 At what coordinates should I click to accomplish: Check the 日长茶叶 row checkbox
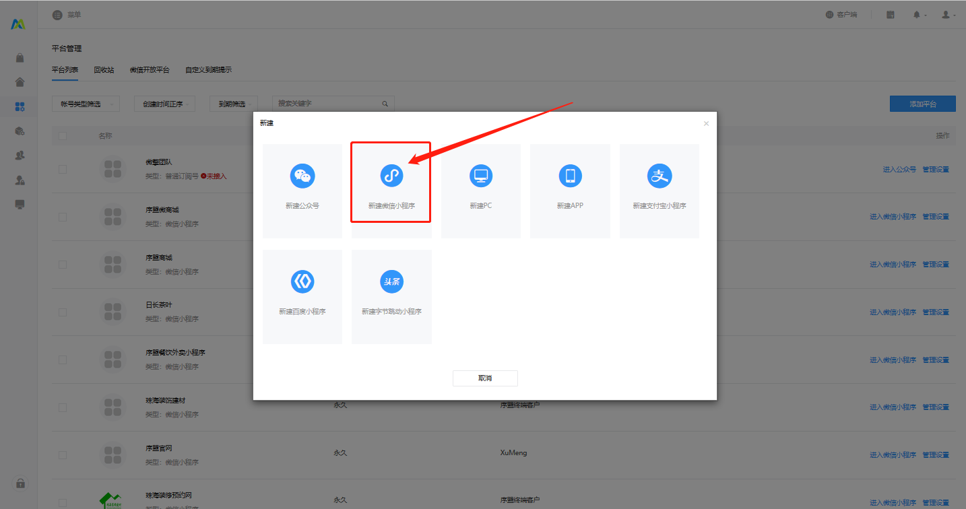[x=63, y=312]
